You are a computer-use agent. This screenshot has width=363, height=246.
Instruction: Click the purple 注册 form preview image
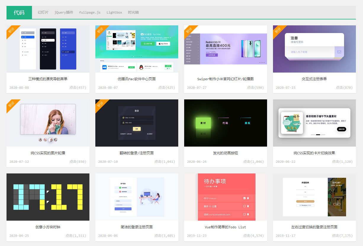point(314,49)
